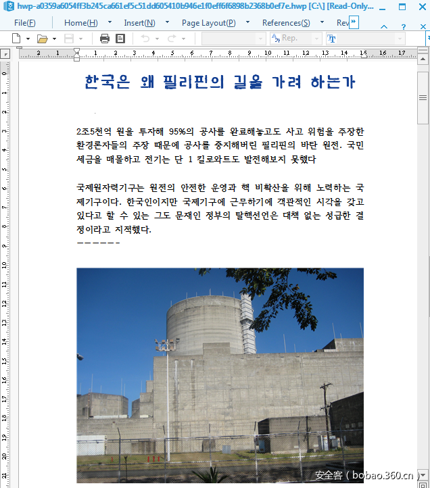Open the Insert(N) tab
The image size is (430, 488).
tap(139, 23)
